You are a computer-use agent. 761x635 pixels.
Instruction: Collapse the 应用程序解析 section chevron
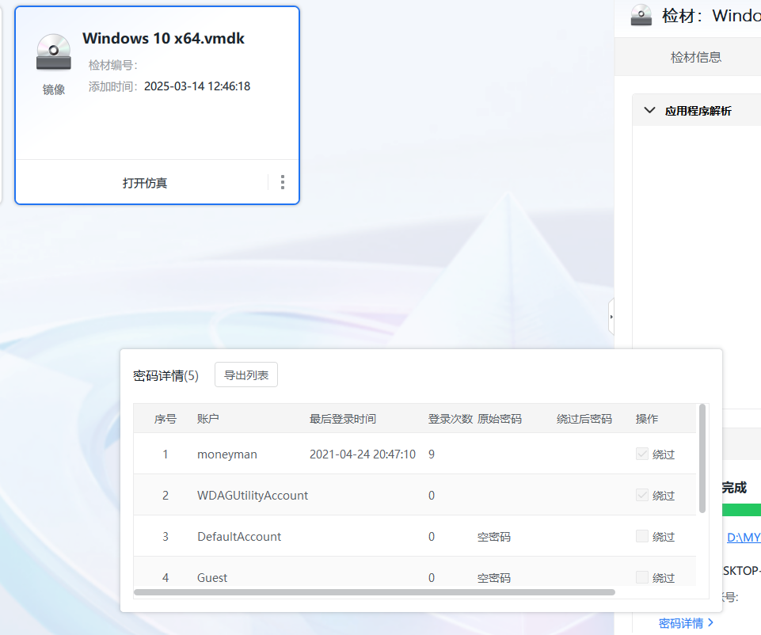coord(649,110)
